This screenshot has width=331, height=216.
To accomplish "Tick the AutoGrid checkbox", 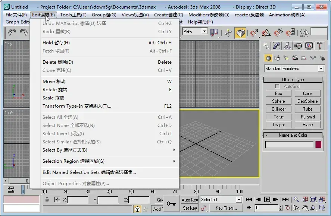I will tap(277, 86).
